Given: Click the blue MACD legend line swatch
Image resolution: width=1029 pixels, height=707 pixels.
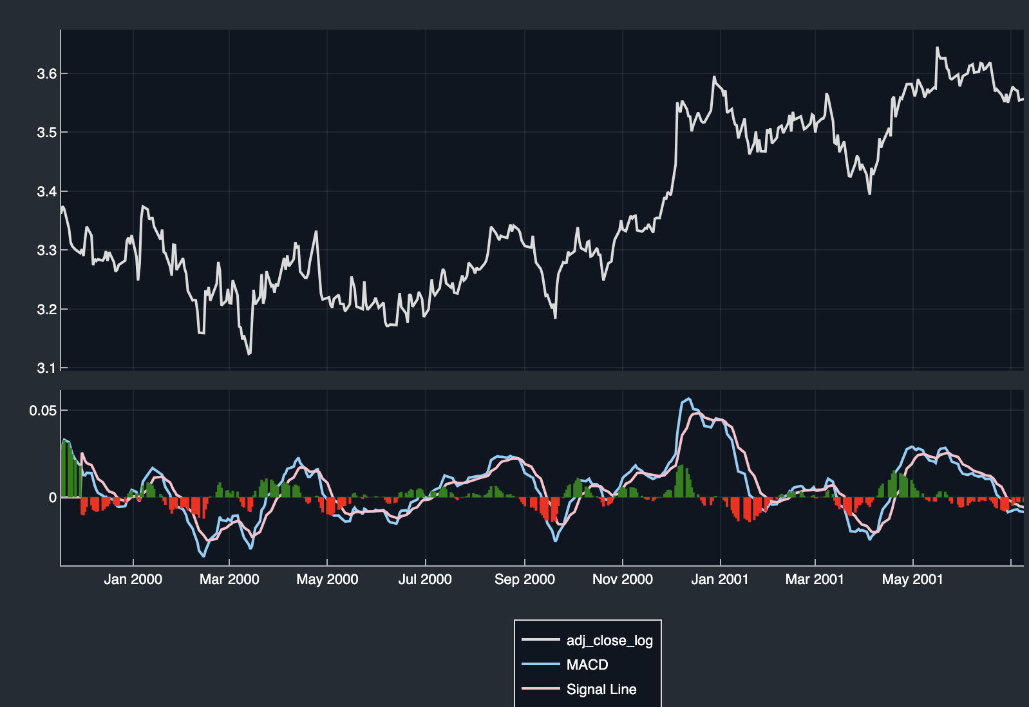Looking at the screenshot, I should [540, 665].
